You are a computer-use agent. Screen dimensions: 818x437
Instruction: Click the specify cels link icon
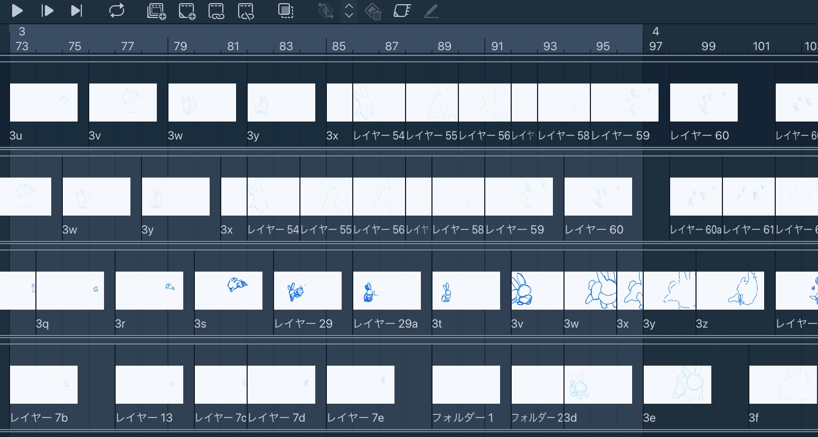(x=217, y=11)
